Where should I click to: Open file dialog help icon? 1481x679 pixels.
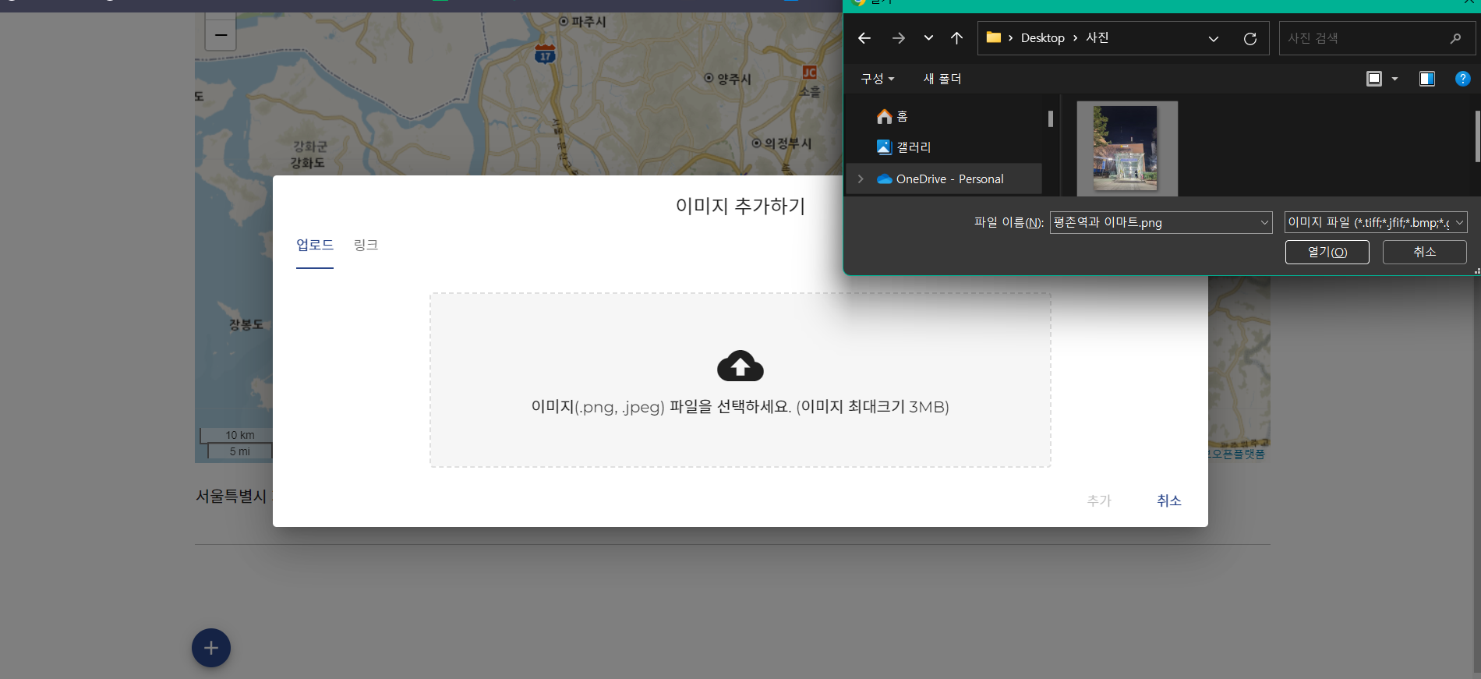1462,79
